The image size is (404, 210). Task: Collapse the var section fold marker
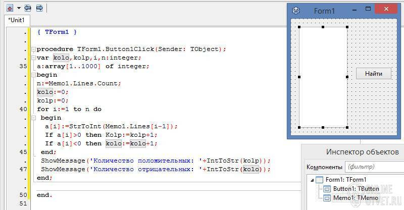33,58
